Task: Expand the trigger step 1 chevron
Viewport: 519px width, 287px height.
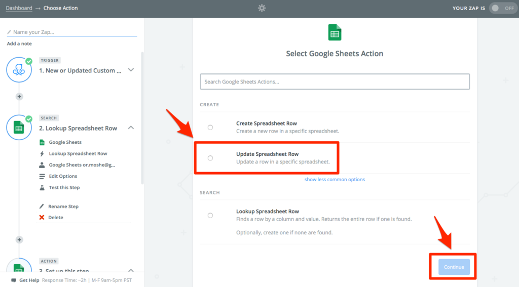Action: pyautogui.click(x=131, y=70)
